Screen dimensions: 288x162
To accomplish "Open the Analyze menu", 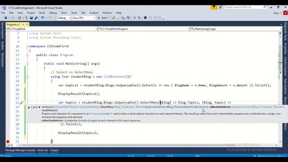I will coord(94,13).
